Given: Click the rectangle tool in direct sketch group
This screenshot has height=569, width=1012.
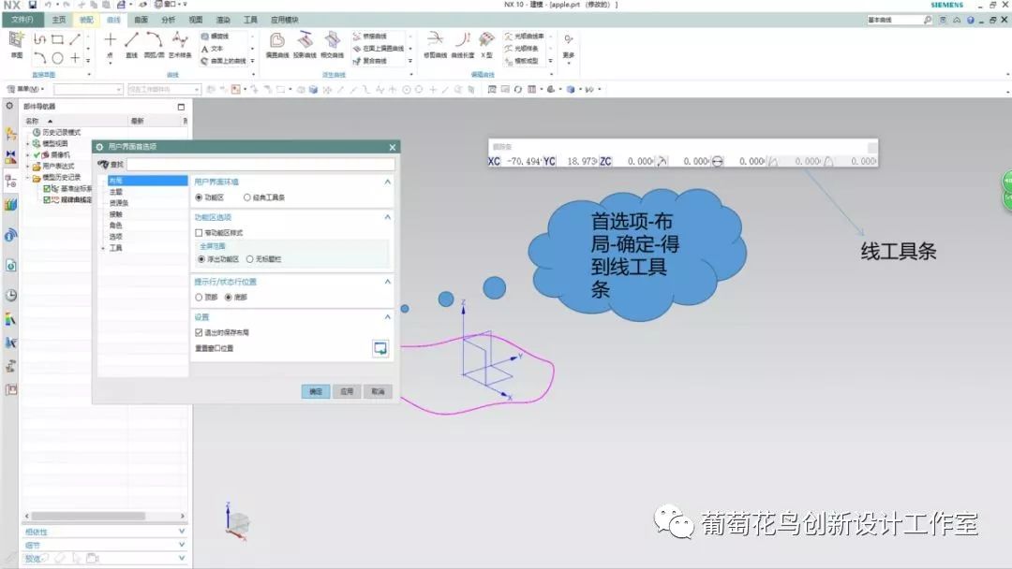Looking at the screenshot, I should point(57,39).
